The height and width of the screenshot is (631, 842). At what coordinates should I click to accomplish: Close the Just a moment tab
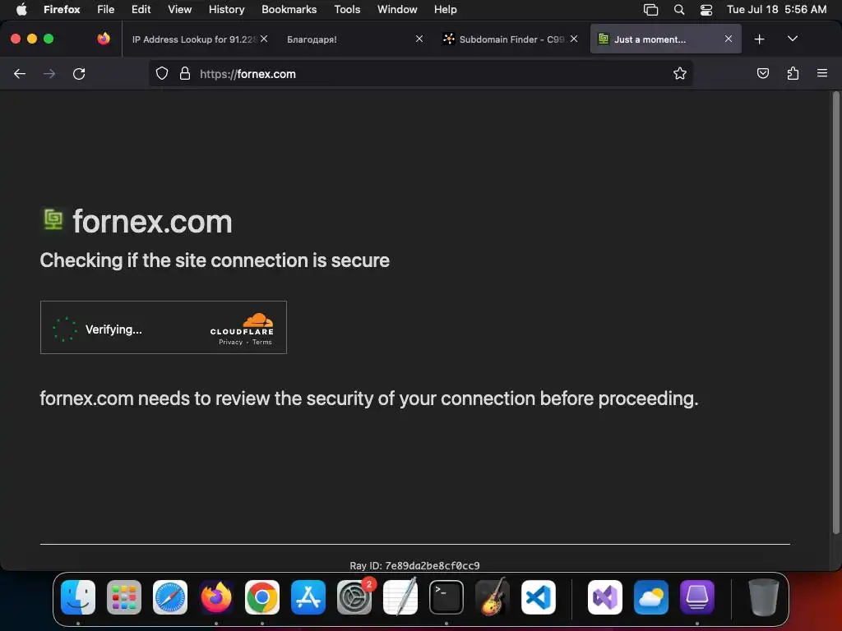pyautogui.click(x=729, y=39)
